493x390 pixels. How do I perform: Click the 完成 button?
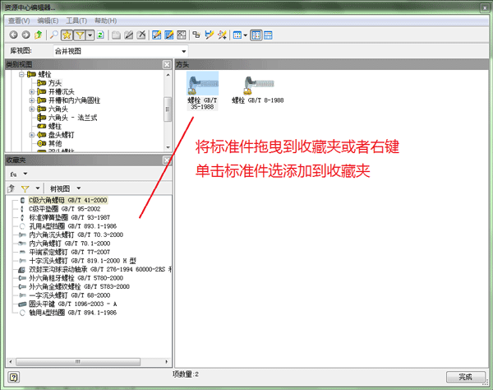click(x=466, y=377)
